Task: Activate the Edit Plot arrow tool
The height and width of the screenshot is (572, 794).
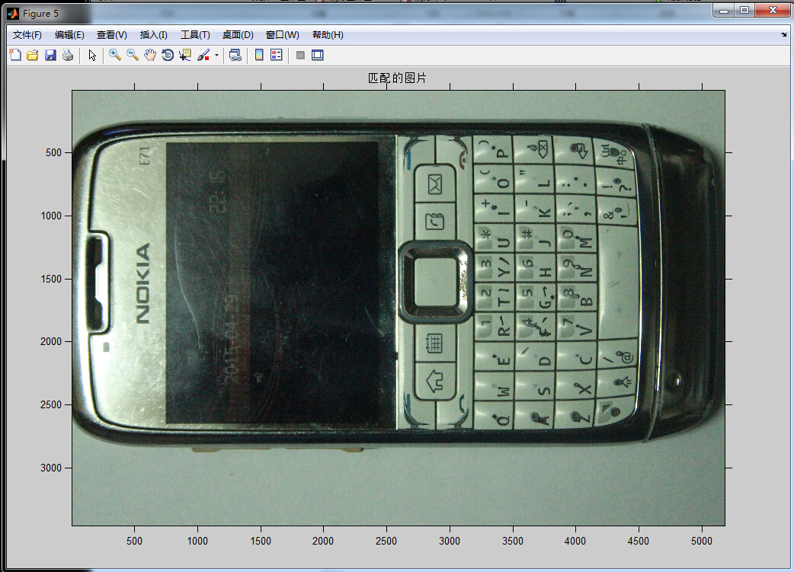Action: click(92, 55)
